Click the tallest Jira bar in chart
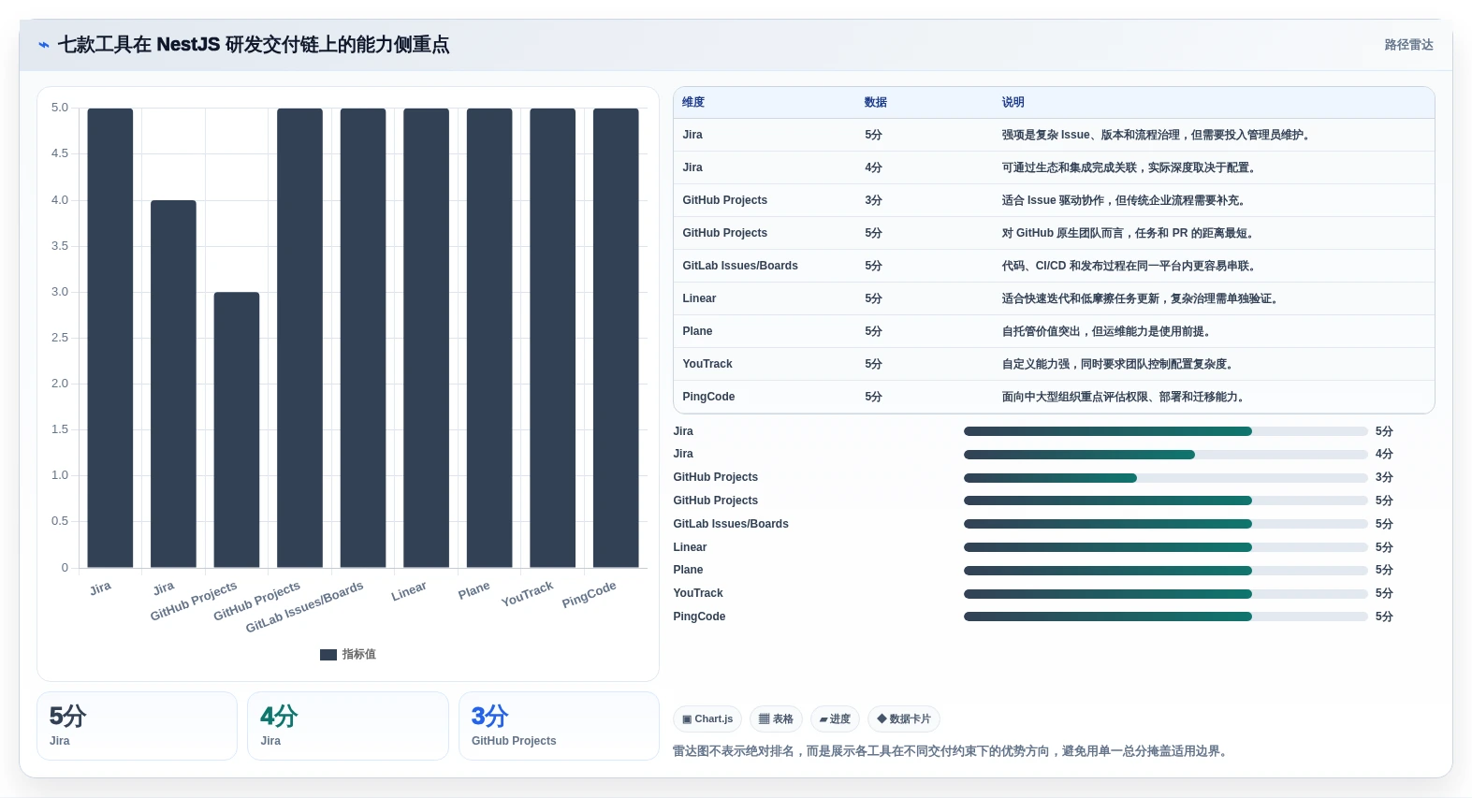The width and height of the screenshot is (1472, 798). tap(110, 338)
